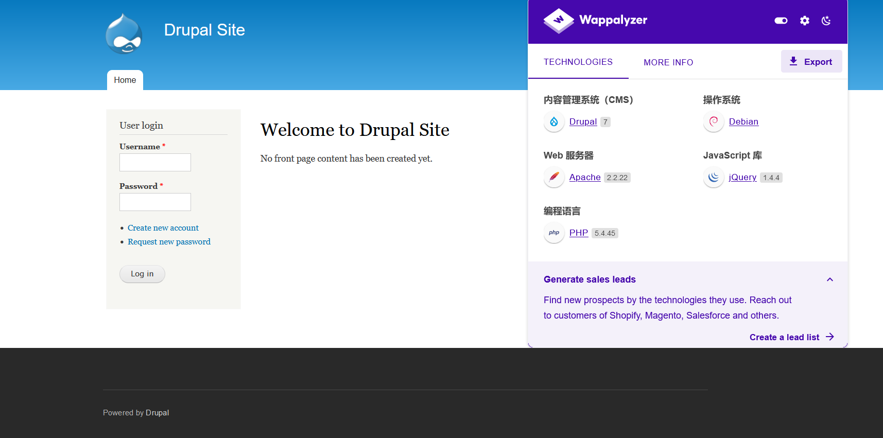Click the Apache version 2.2.22 badge
Viewport: 883px width, 438px height.
point(617,178)
